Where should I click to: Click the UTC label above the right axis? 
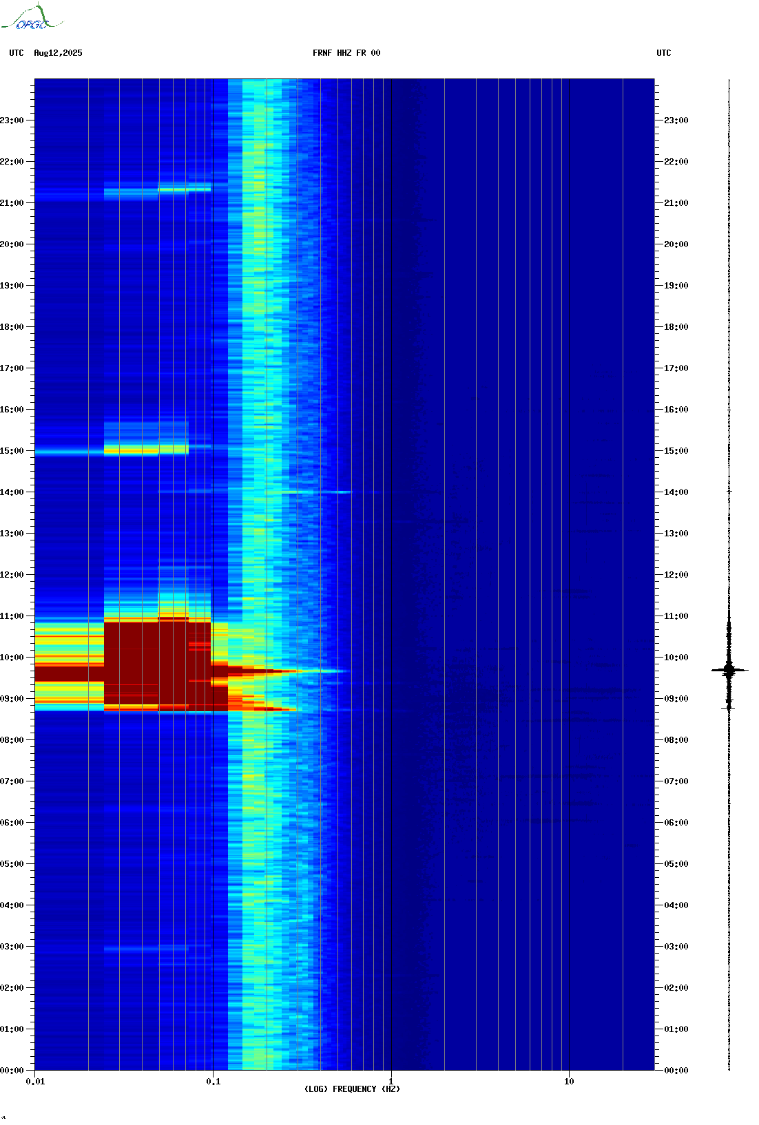(664, 53)
